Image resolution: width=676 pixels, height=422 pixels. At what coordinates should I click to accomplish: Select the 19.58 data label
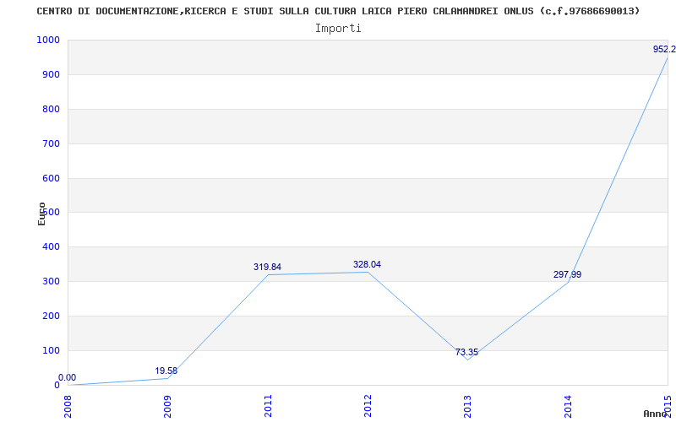click(x=166, y=371)
